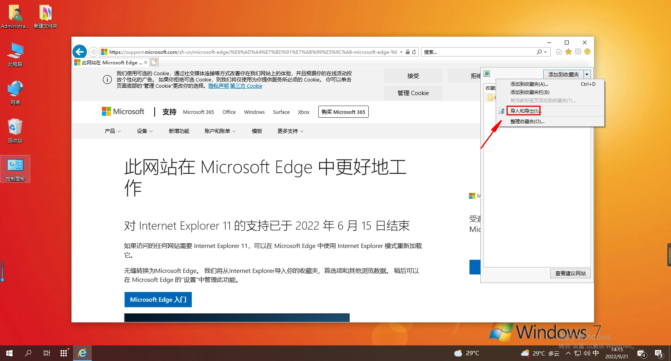Select the 网络 desktop icon
Viewport: 671px width, 361px height.
tap(15, 93)
